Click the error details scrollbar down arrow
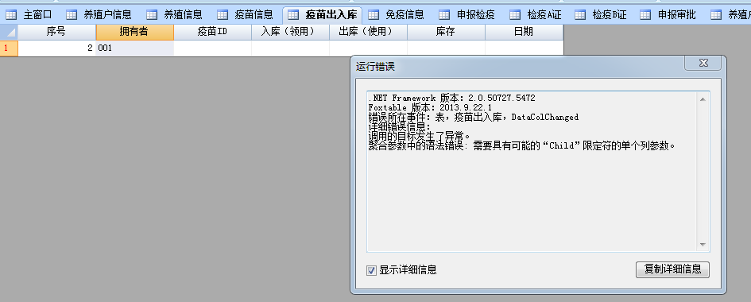The image size is (751, 302). (x=703, y=245)
